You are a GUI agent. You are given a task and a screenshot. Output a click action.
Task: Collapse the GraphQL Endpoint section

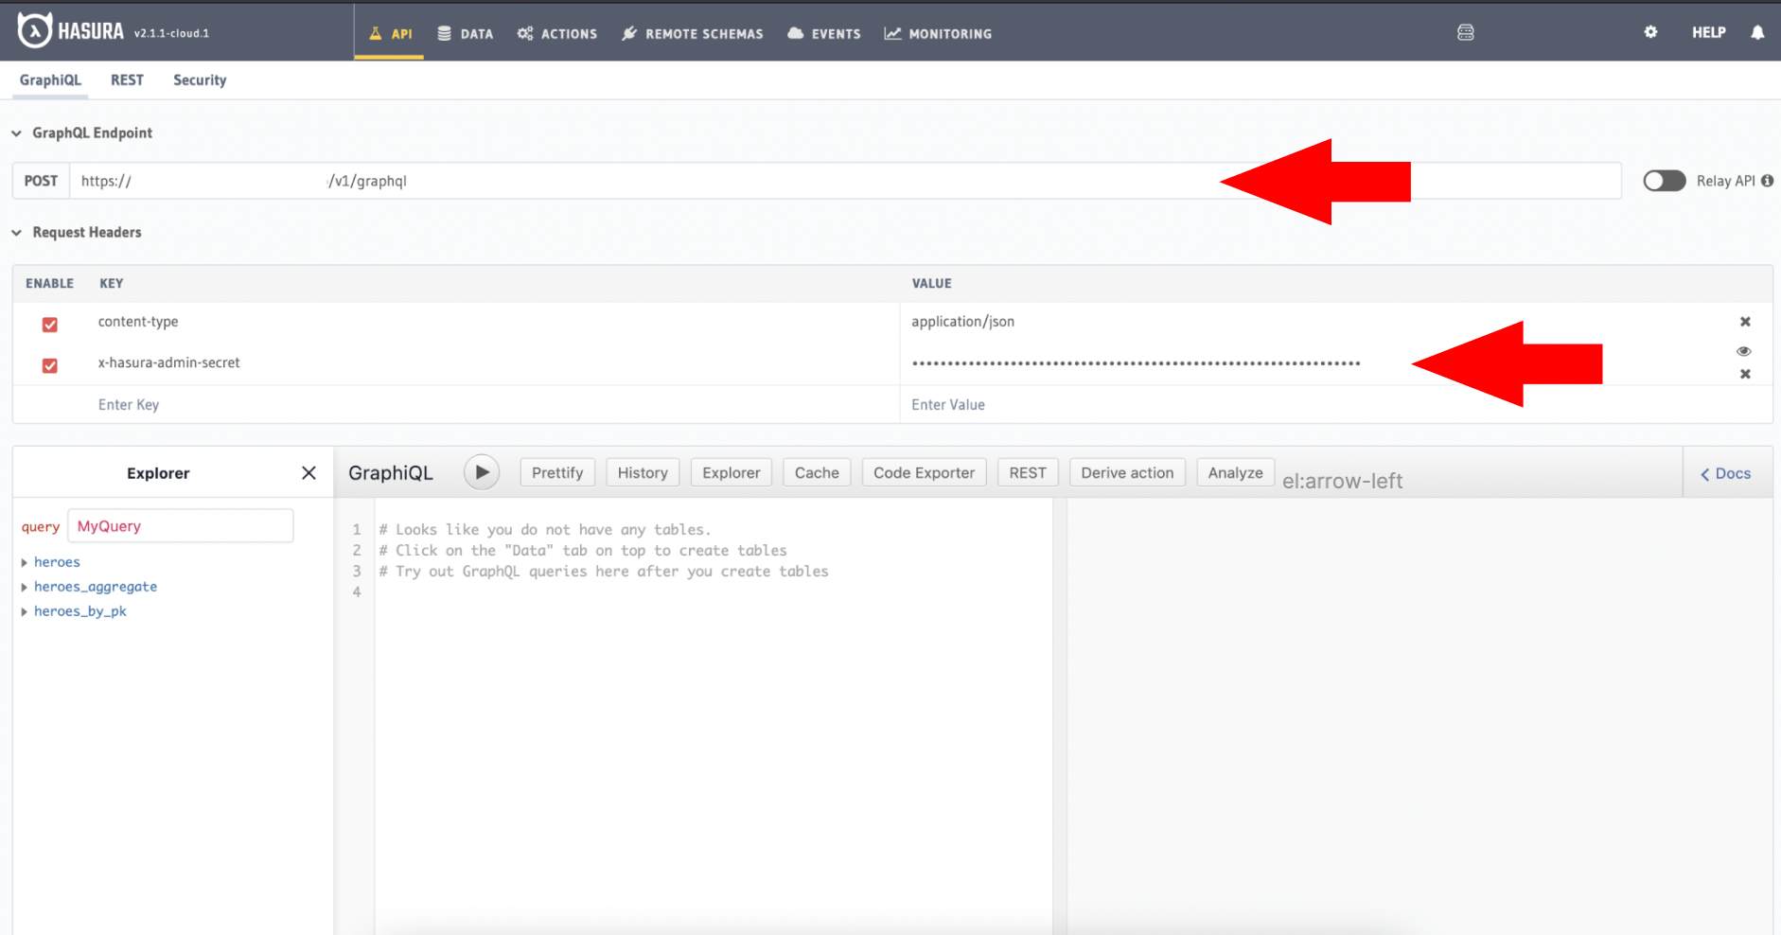16,133
